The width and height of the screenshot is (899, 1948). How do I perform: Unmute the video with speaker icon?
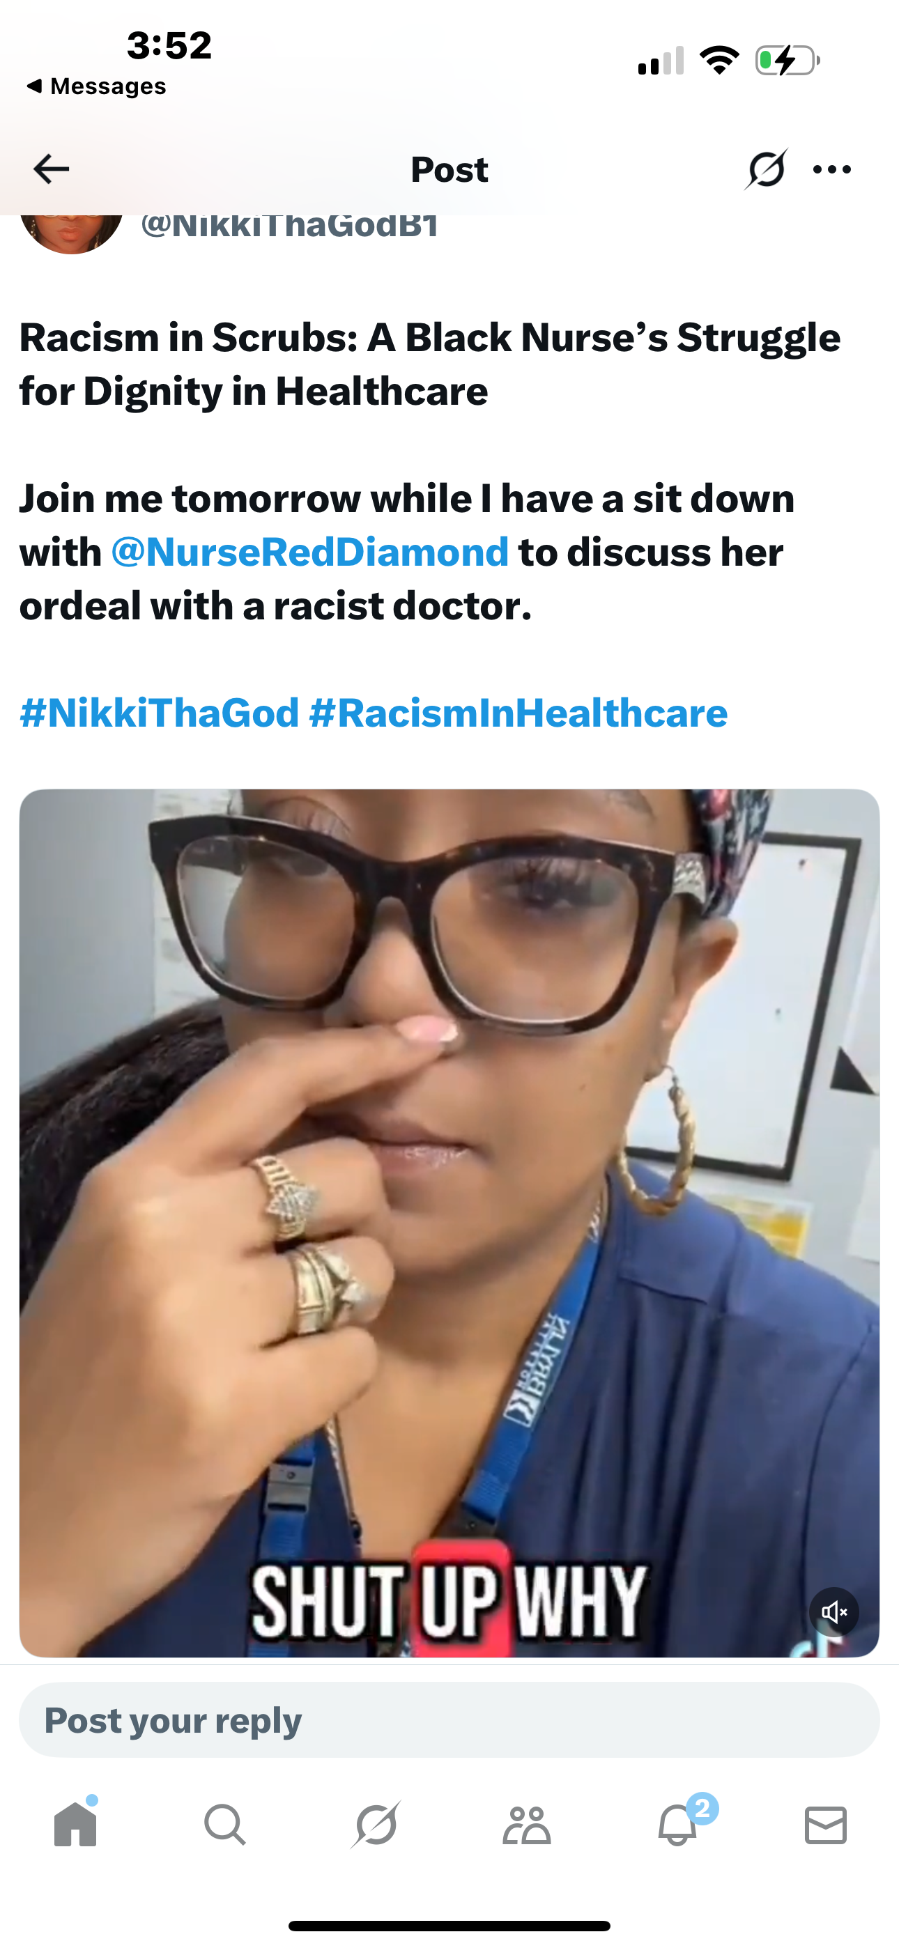[834, 1612]
